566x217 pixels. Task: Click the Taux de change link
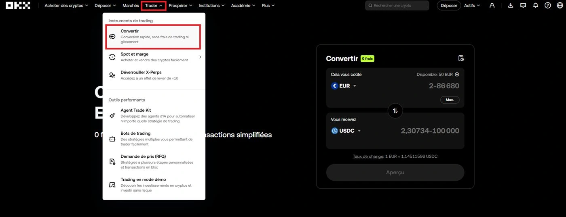(367, 156)
